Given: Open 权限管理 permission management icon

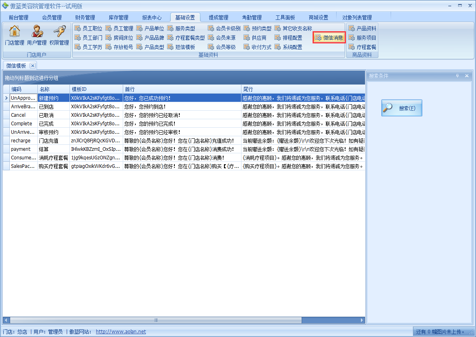Looking at the screenshot, I should [59, 35].
